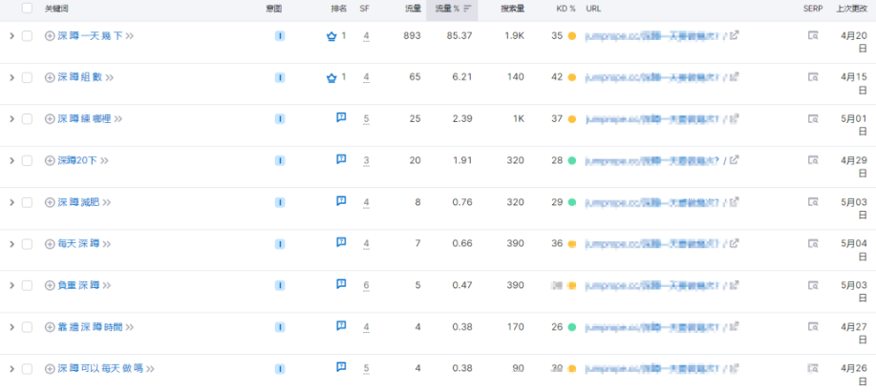
Task: Click the SF value 6 in 負重深蹲 row
Action: coord(366,285)
